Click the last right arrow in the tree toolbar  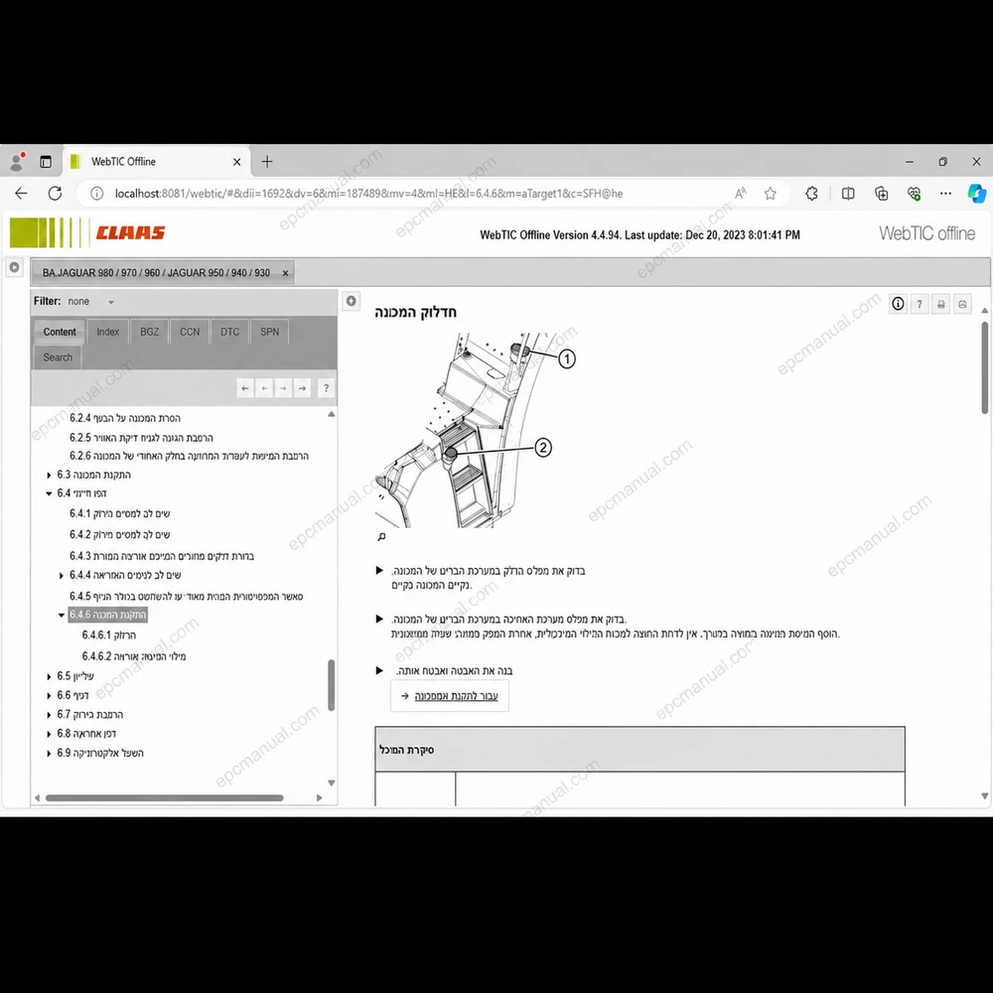[x=303, y=388]
